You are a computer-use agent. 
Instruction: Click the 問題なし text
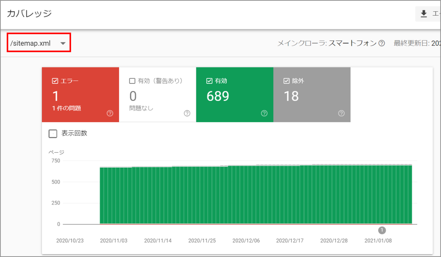(141, 108)
